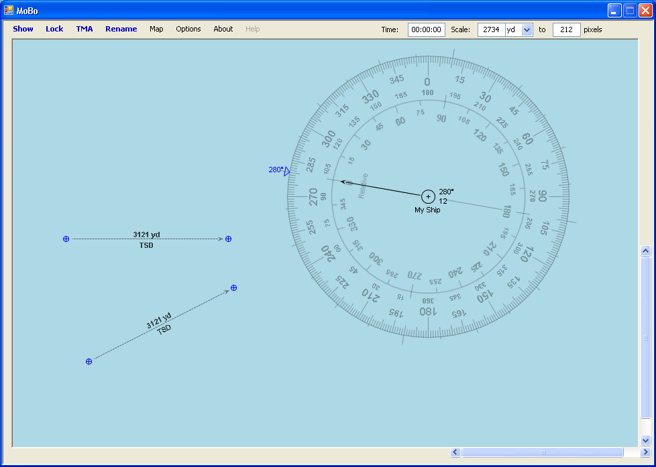Click the Time input field
The width and height of the screenshot is (656, 467).
(x=426, y=29)
